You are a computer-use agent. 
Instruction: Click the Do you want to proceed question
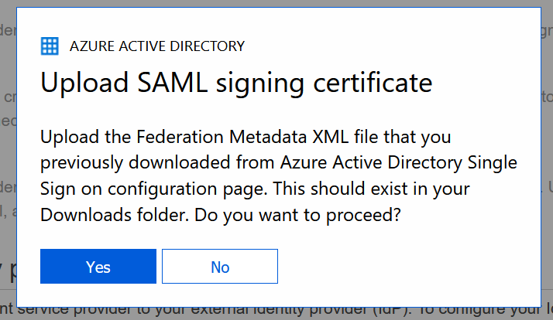click(x=297, y=215)
